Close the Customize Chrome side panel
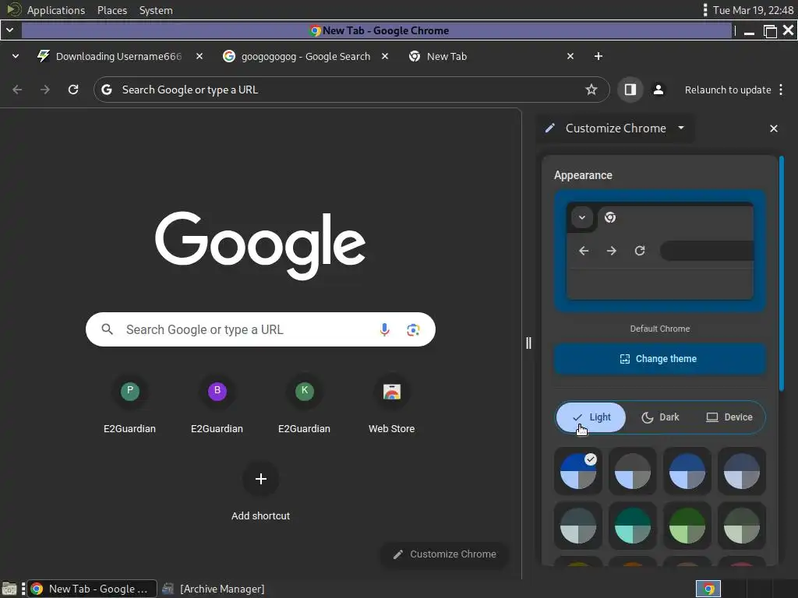The width and height of the screenshot is (798, 598). [x=774, y=128]
